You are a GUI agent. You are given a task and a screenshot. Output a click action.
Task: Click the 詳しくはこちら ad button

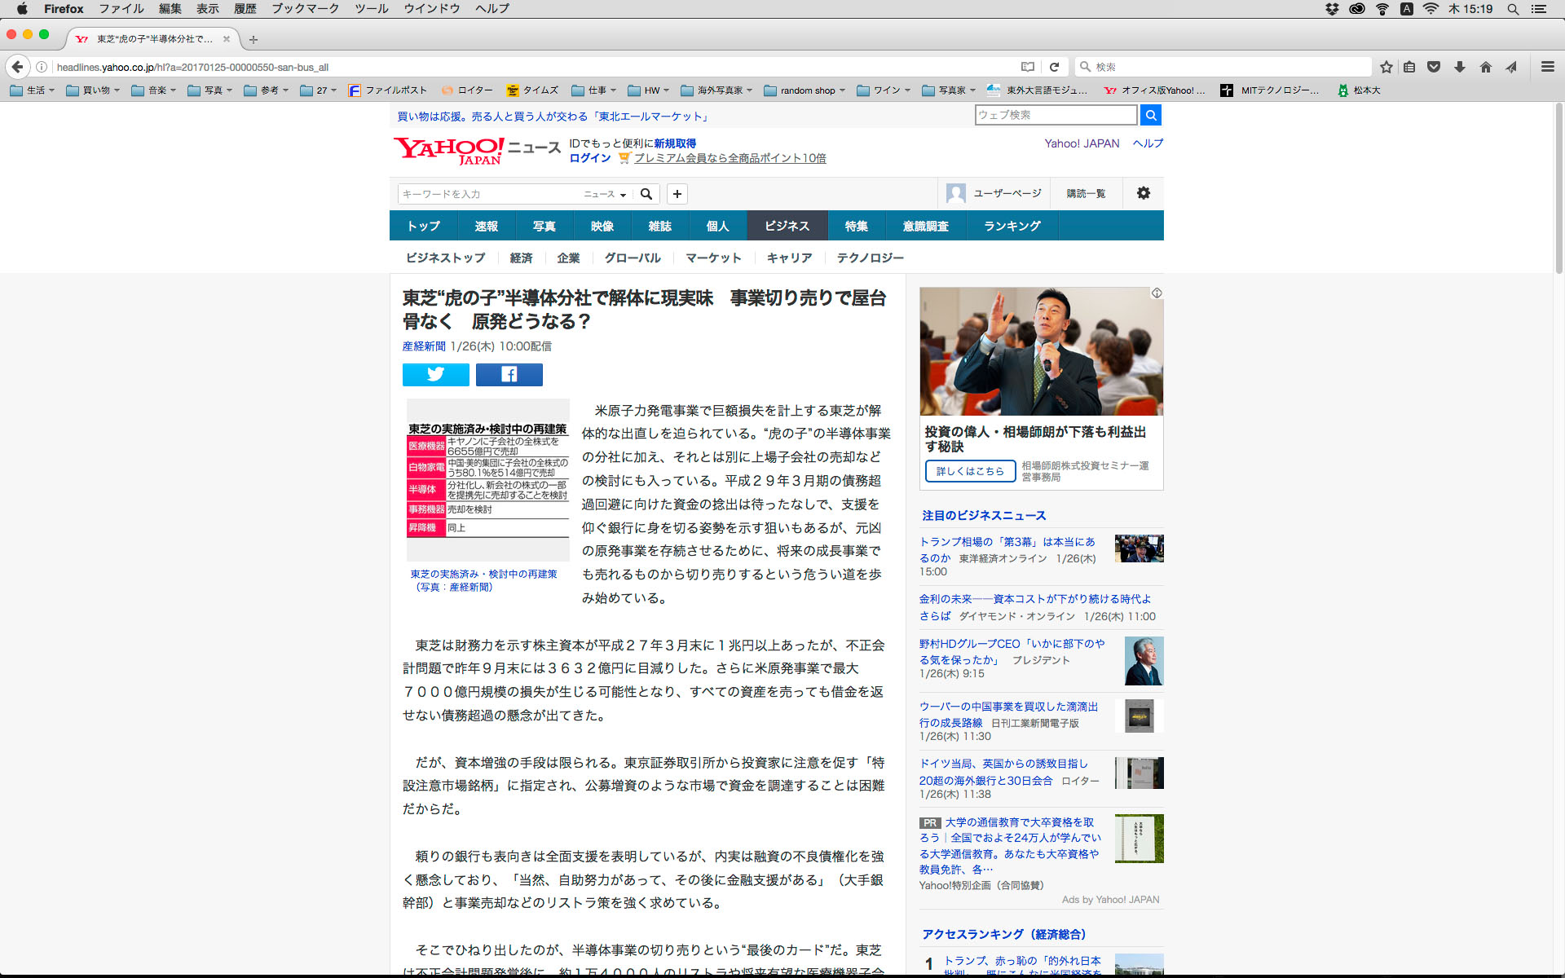tap(970, 471)
